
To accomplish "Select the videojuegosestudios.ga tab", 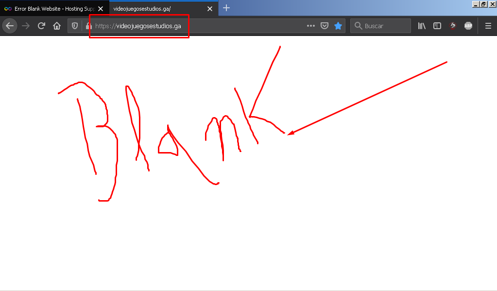I will click(155, 9).
